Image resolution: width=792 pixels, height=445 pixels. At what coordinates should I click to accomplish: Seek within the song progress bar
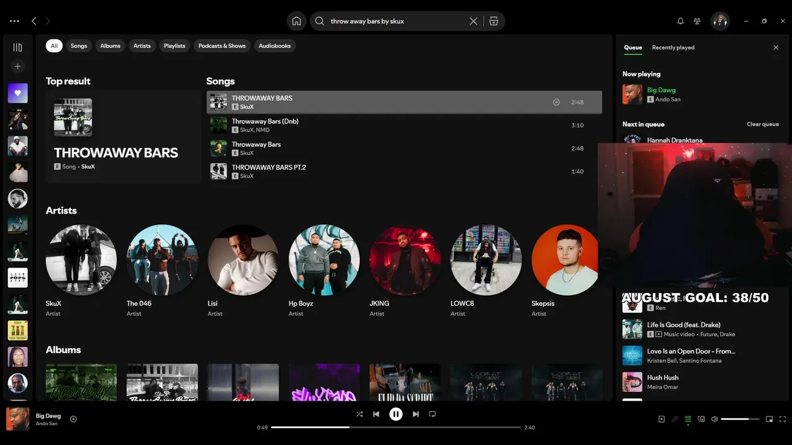(x=396, y=427)
